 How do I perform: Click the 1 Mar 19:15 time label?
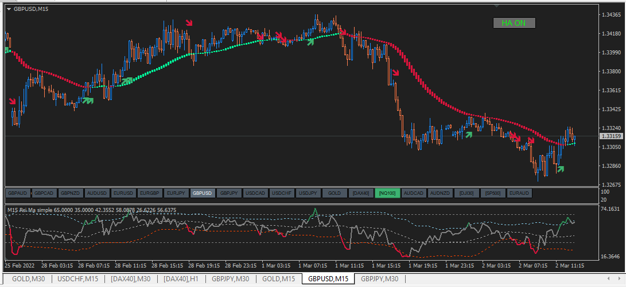[x=423, y=265]
